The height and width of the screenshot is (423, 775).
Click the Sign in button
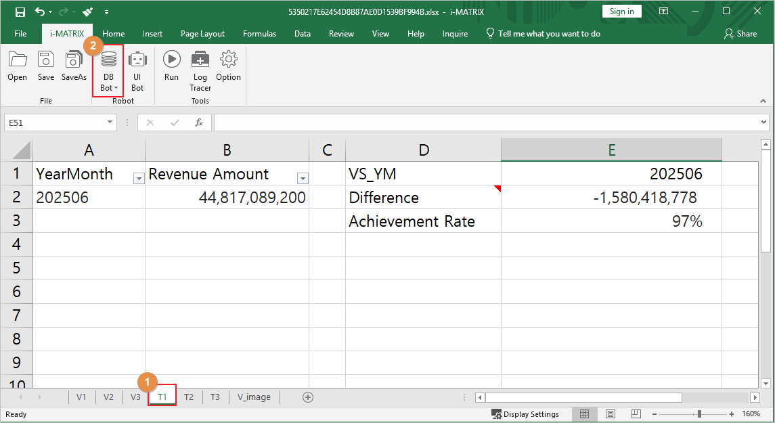click(621, 12)
